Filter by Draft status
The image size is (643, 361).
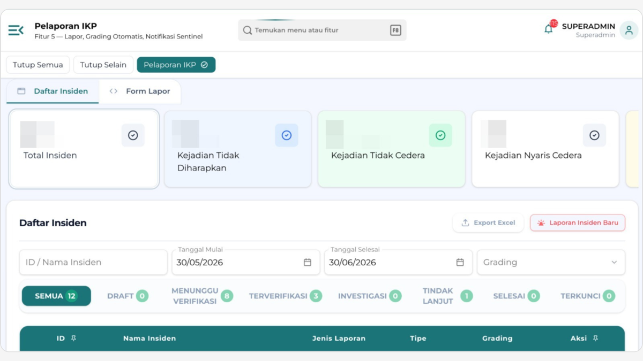[128, 296]
